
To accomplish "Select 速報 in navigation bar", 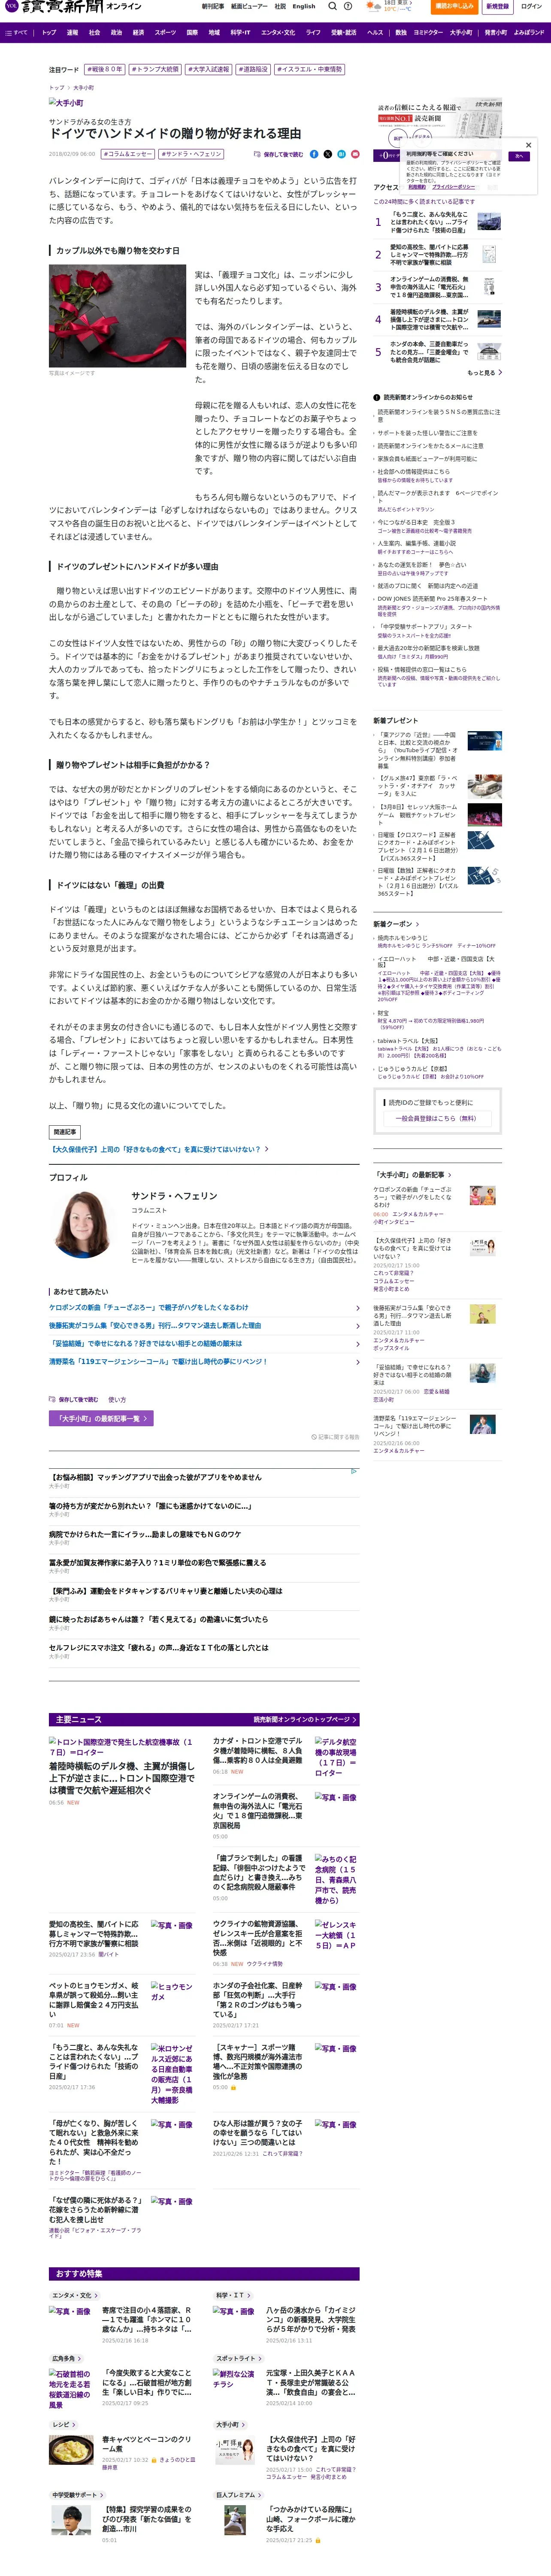I will point(72,32).
